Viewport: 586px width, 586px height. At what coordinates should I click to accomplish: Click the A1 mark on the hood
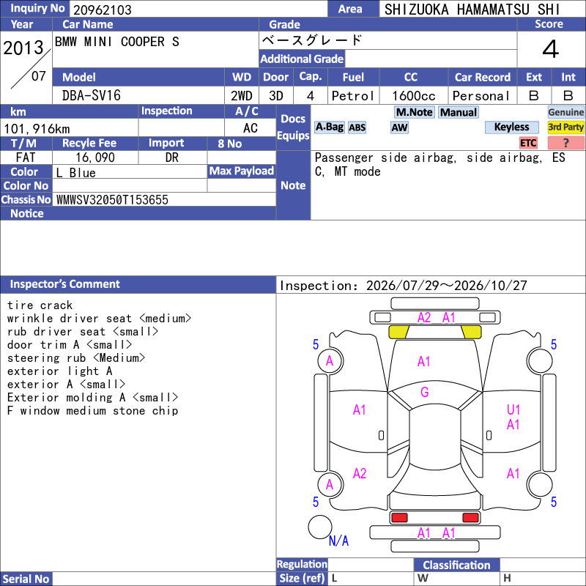coord(424,361)
